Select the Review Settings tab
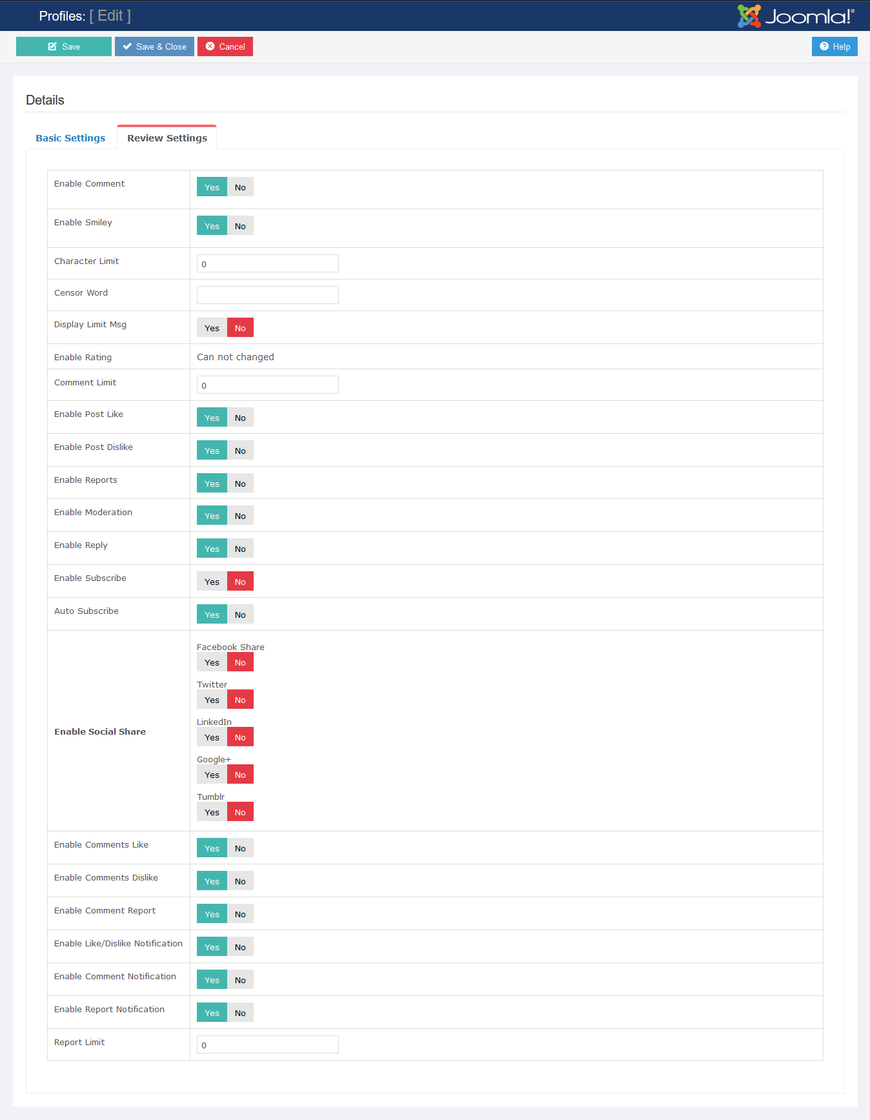 pos(167,138)
